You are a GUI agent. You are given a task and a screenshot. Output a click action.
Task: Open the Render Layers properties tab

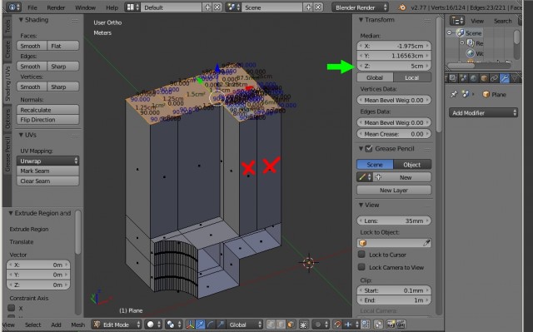click(453, 78)
